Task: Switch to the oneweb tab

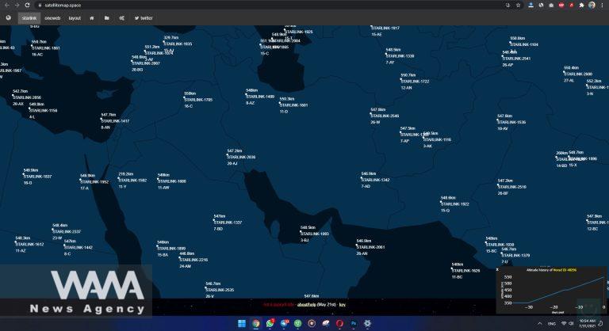Action: point(52,18)
